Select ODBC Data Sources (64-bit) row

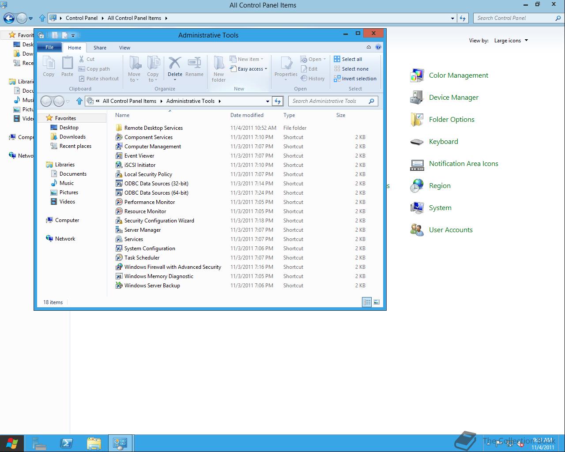pos(241,193)
